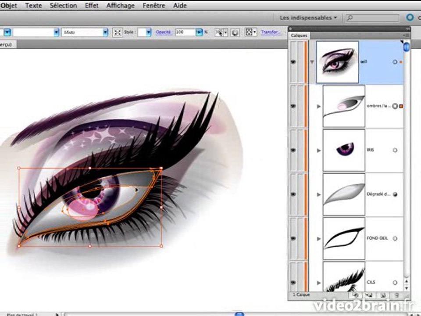Click the Transfor... link
Image resolution: width=421 pixels, height=316 pixels.
(x=271, y=32)
